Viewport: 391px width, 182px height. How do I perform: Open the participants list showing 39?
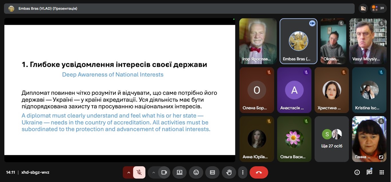tap(378, 8)
